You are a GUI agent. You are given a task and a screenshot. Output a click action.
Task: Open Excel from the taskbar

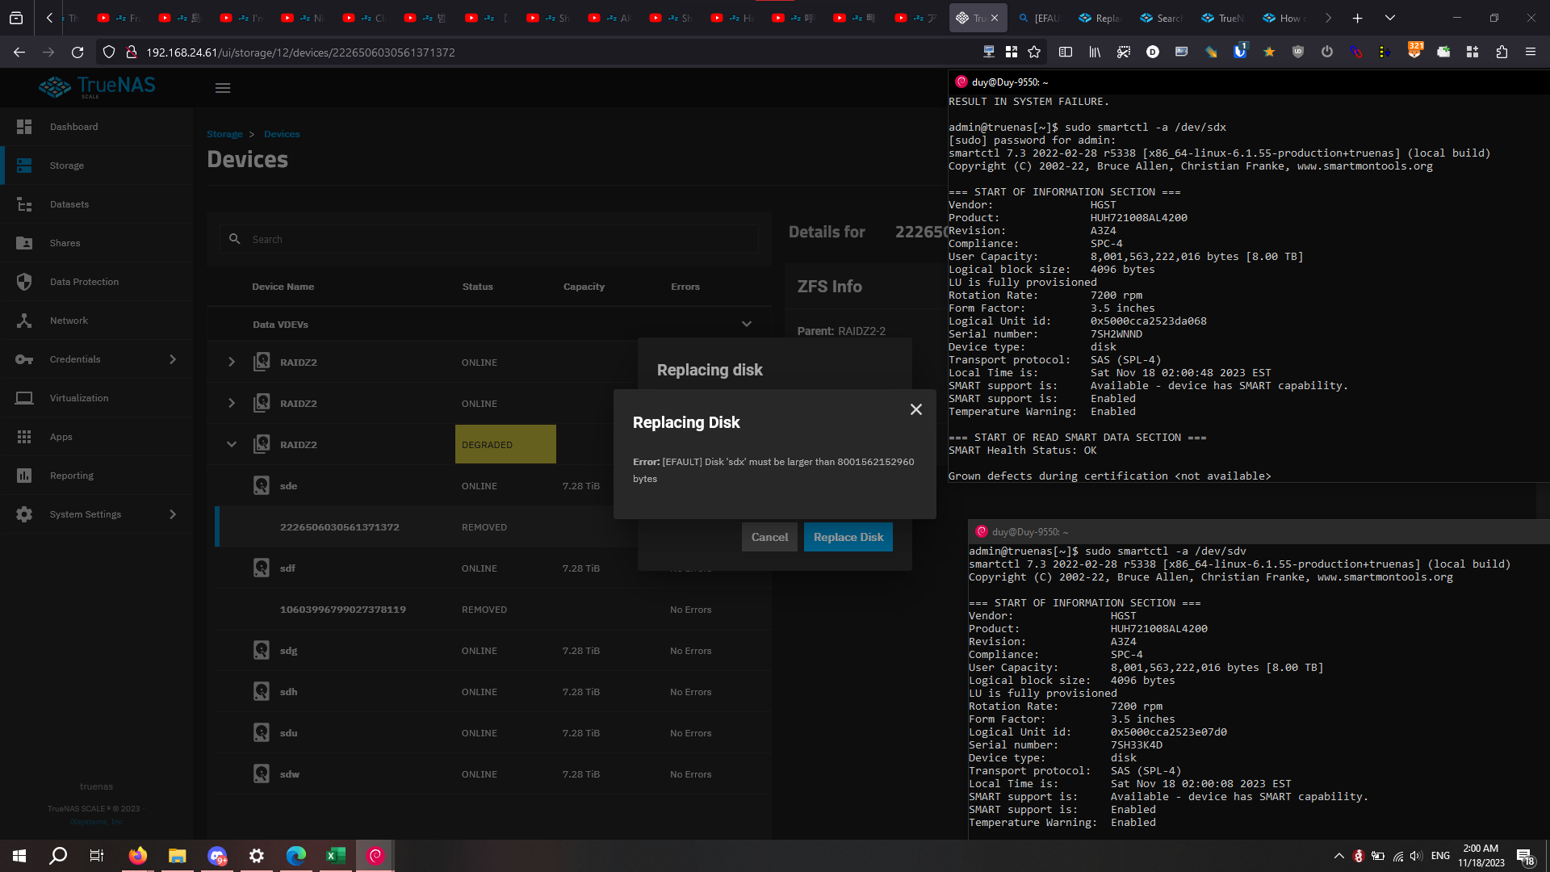(x=335, y=856)
